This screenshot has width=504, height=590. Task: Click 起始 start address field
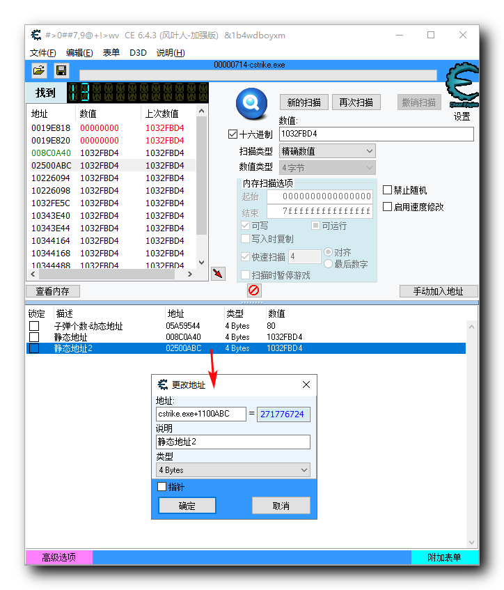[x=320, y=196]
